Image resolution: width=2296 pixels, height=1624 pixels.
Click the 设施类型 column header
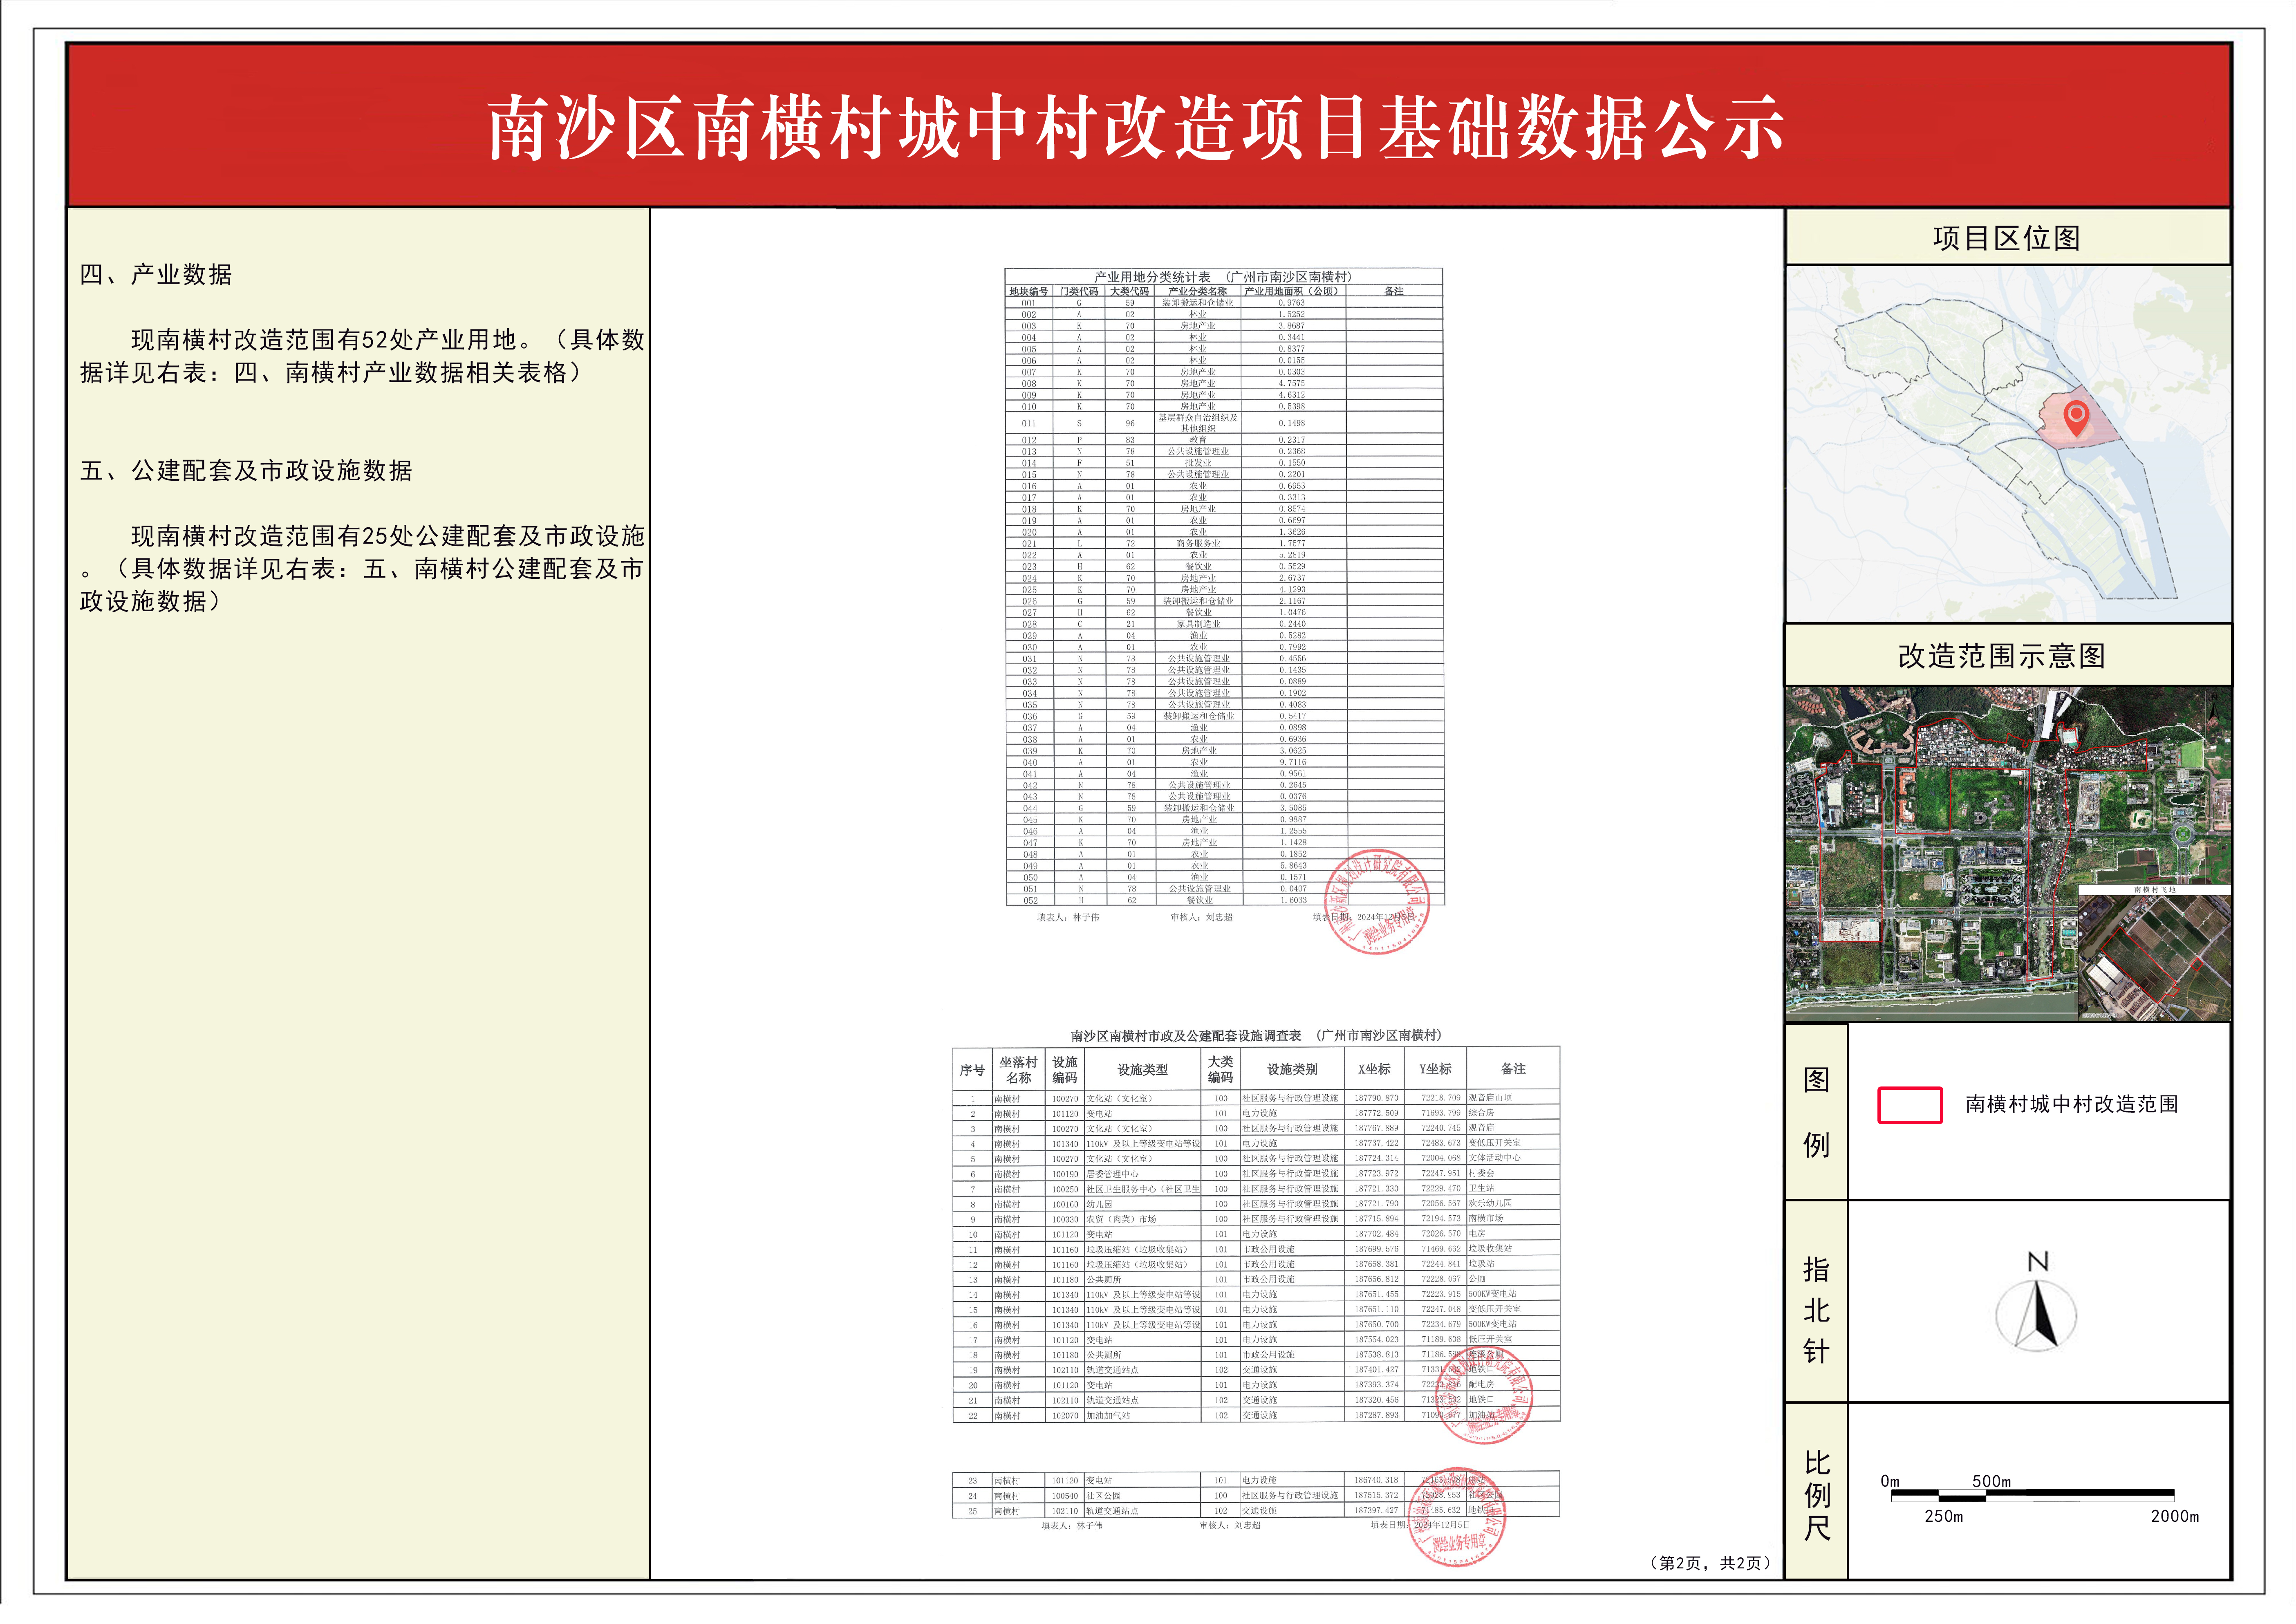[x=1142, y=1070]
